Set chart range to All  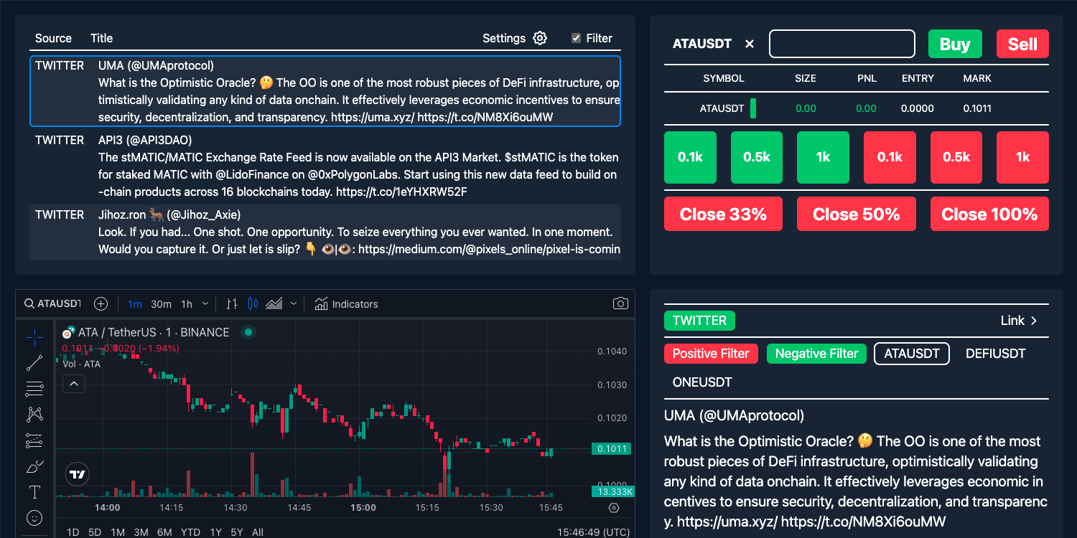tap(258, 532)
